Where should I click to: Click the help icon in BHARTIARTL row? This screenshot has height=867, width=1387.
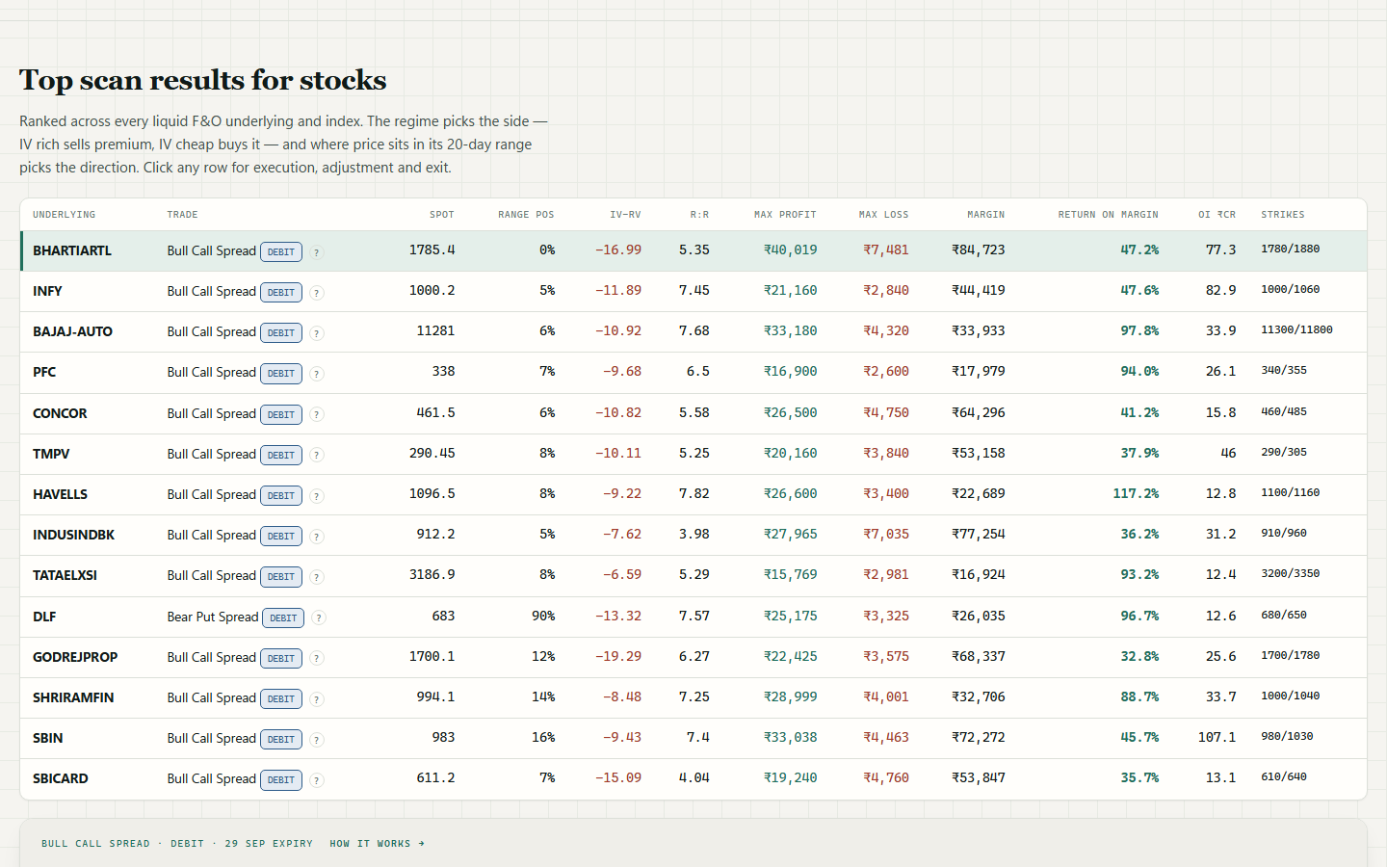[317, 252]
